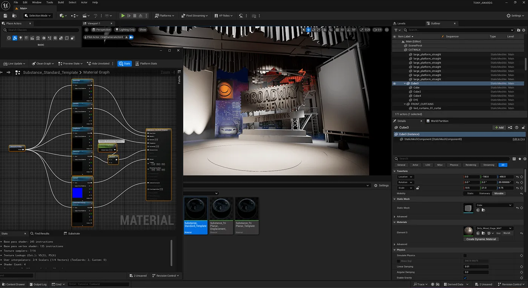Expand the Advanced section under Static Mesh
Screen dimensions: 528x288
pyautogui.click(x=394, y=217)
